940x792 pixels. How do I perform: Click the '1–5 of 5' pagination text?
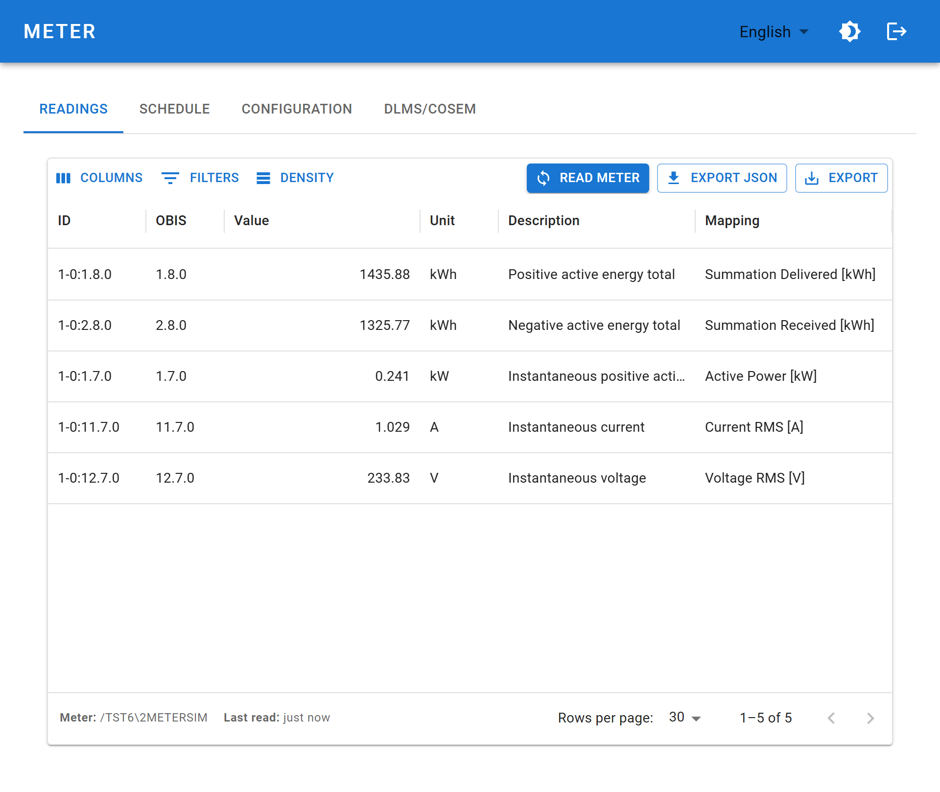click(x=766, y=718)
